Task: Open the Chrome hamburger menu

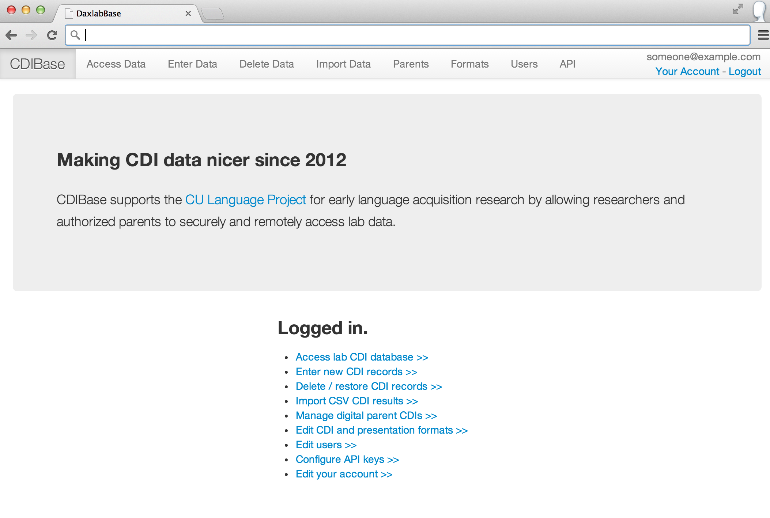Action: 763,35
